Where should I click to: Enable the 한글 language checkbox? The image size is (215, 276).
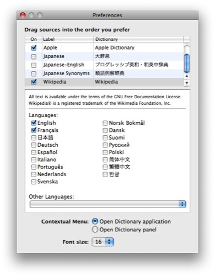pyautogui.click(x=105, y=174)
